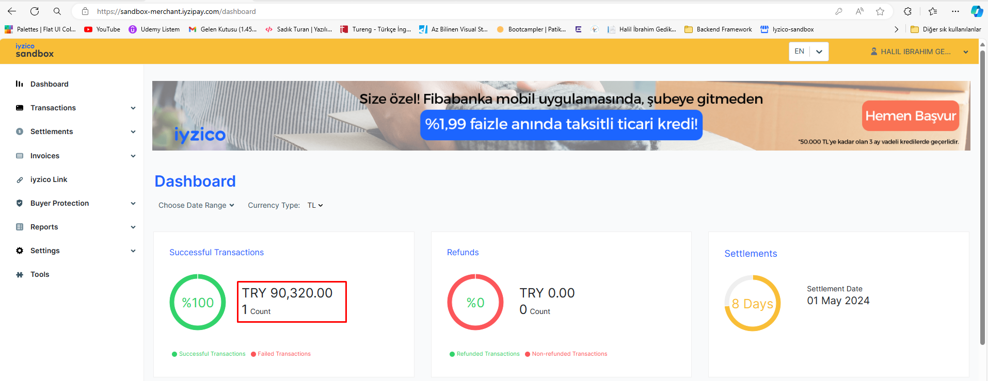Open Settlements menu item
Viewport: 988px width, 381px height.
coord(52,131)
